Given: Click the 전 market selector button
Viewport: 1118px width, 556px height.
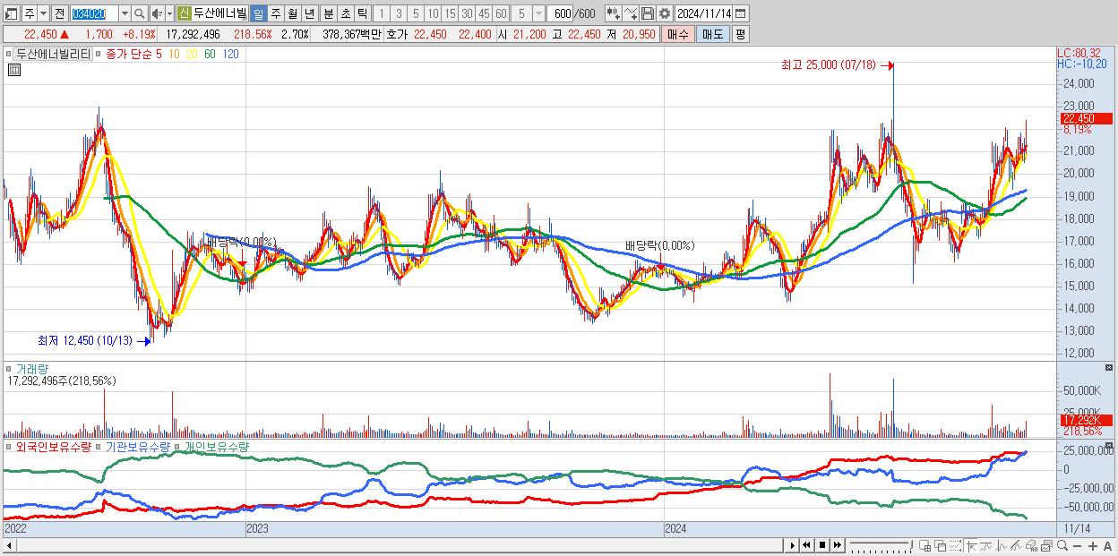Looking at the screenshot, I should (59, 14).
